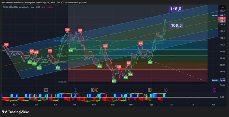Click the Haz month label

[113, 104]
